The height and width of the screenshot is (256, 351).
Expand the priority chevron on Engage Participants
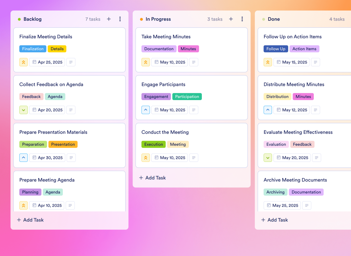click(x=145, y=110)
